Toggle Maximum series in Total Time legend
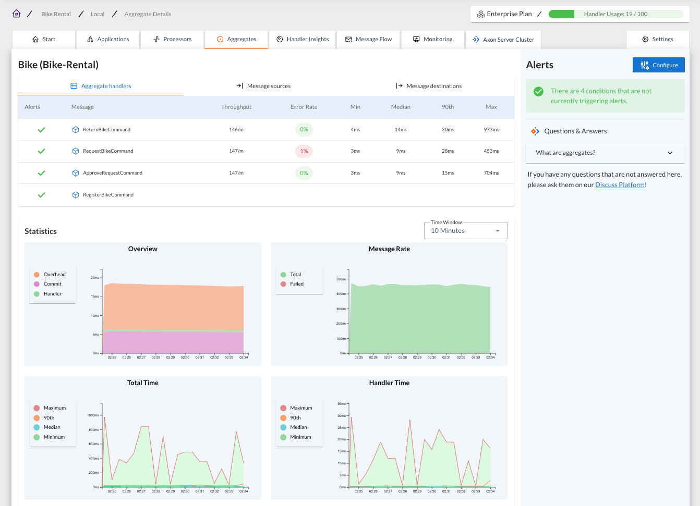The height and width of the screenshot is (506, 700). 50,408
